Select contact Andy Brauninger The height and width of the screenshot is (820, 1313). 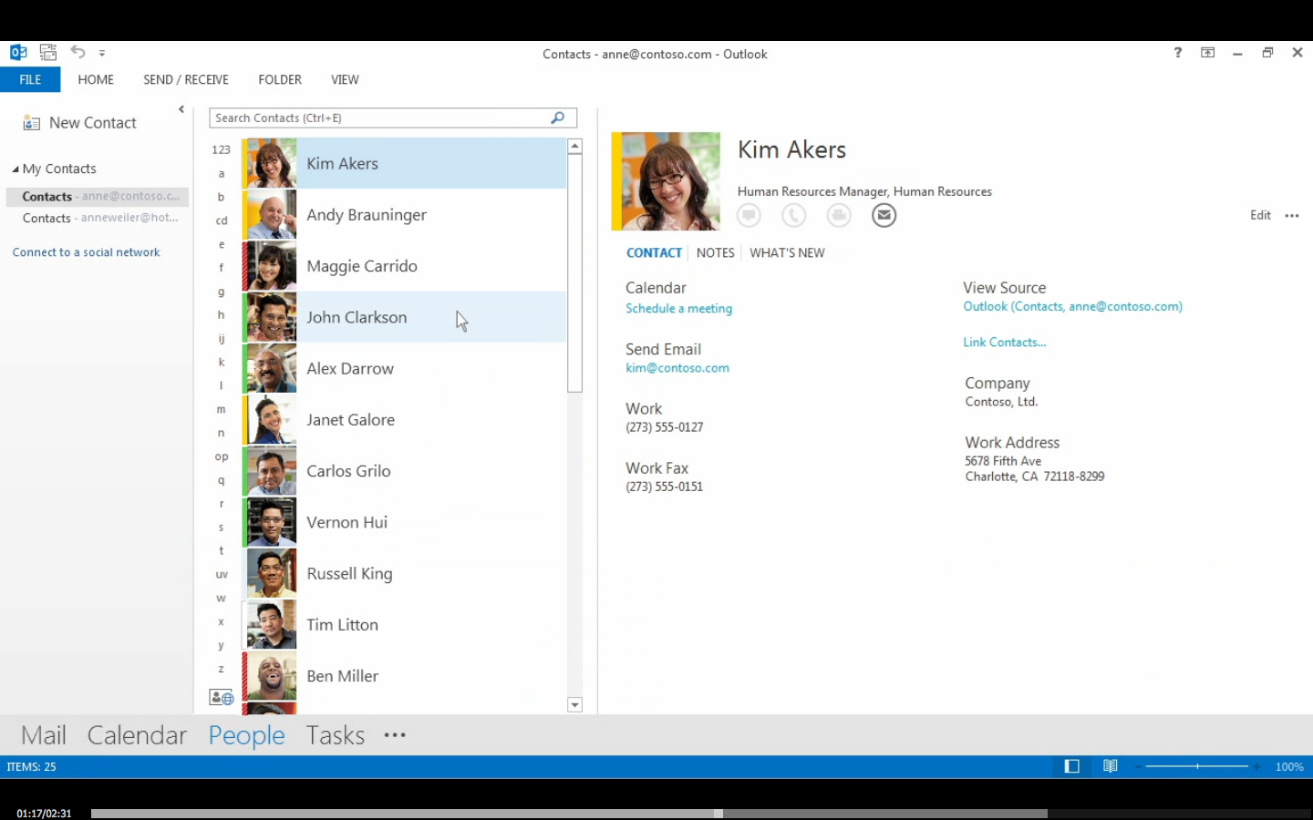404,215
